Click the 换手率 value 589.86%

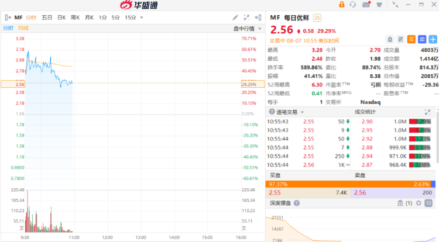[x=311, y=67]
